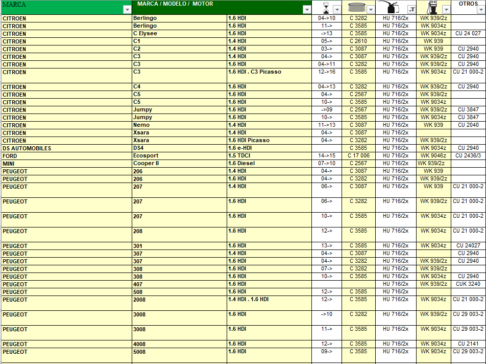This screenshot has width=486, height=364.
Task: Select the Peugeot 508 model cell
Action: tap(179, 292)
